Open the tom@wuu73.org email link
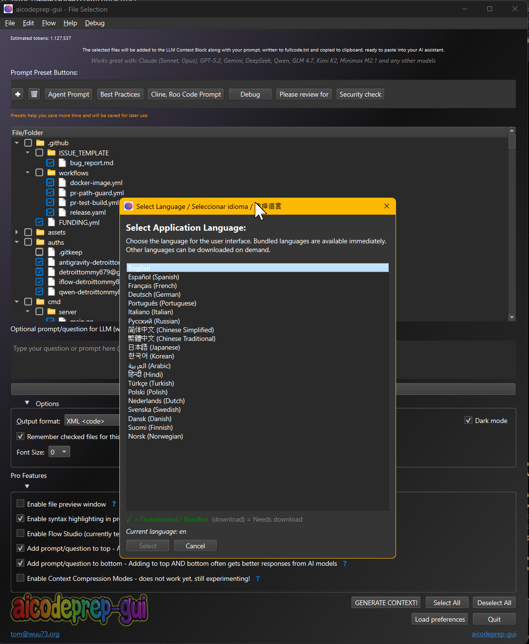The image size is (529, 644). pyautogui.click(x=35, y=634)
